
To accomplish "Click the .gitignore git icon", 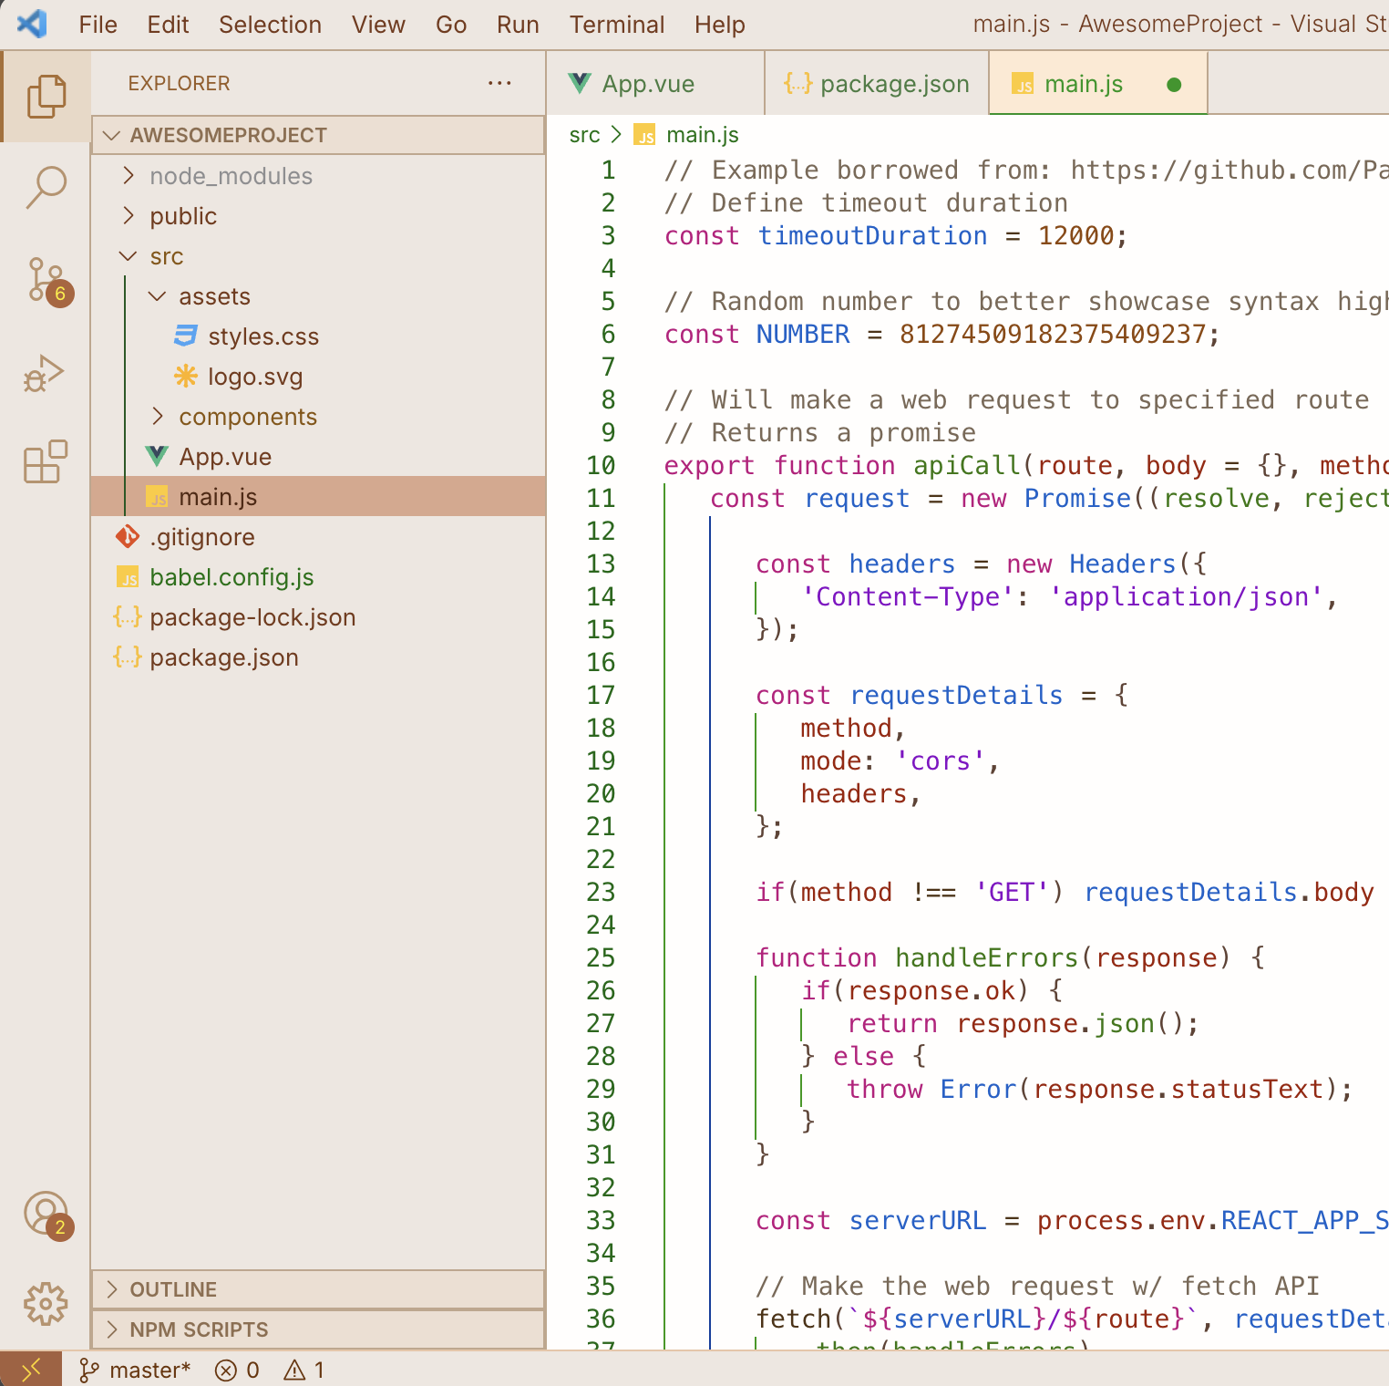I will 128,536.
